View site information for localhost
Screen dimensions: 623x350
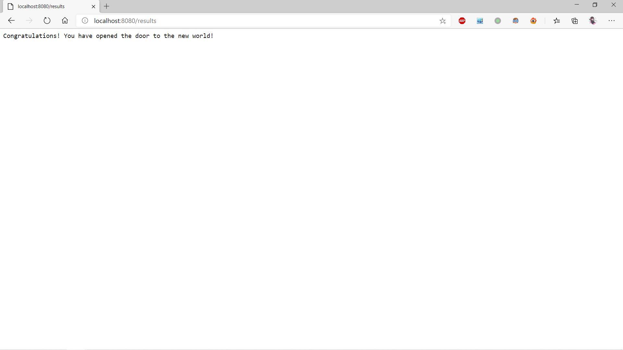point(85,21)
